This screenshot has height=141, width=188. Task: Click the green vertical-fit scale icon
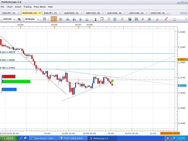pos(95,19)
